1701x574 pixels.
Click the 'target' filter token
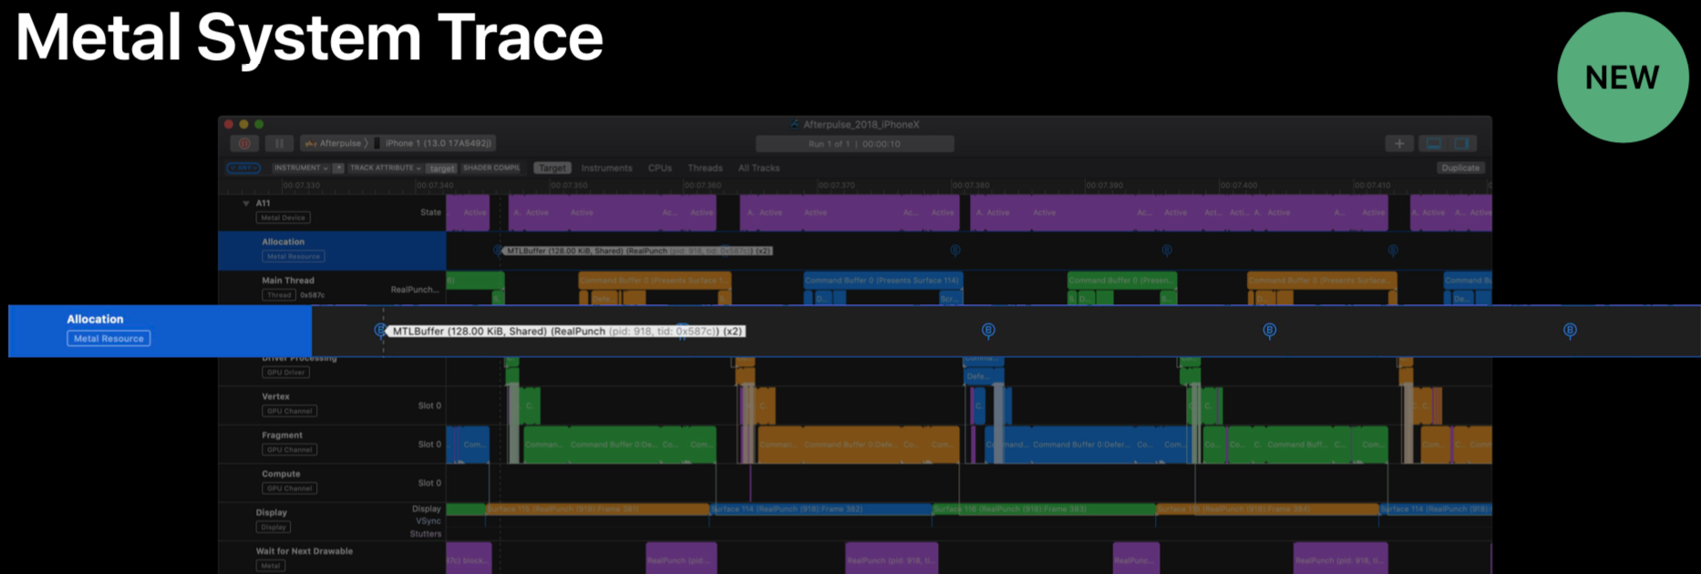click(x=442, y=168)
